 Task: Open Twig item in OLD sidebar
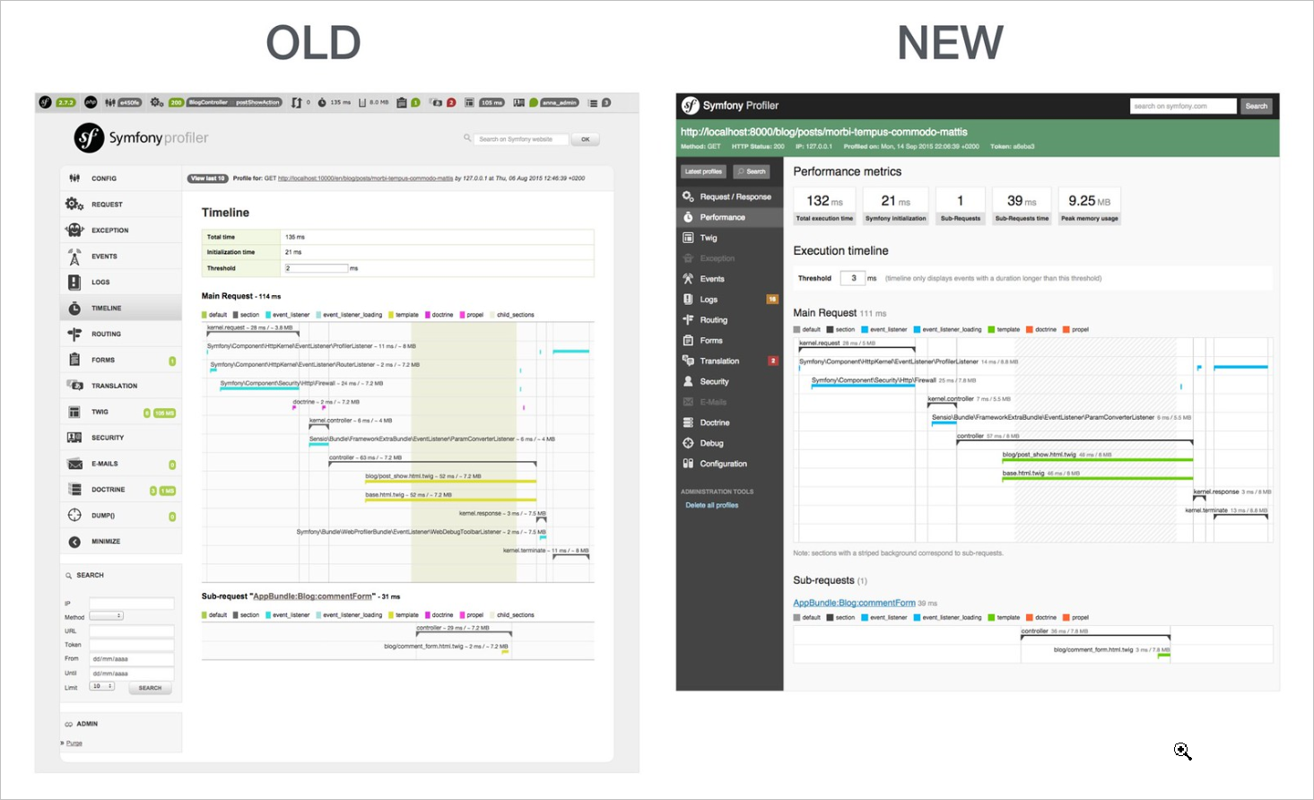120,412
